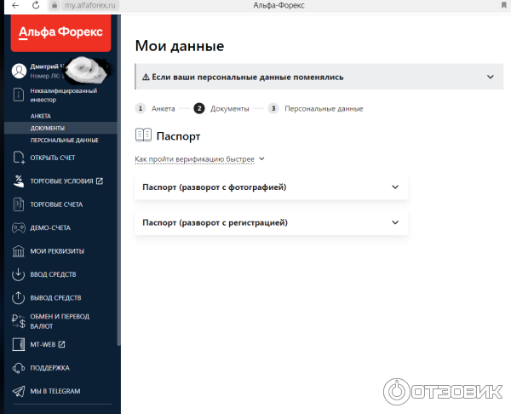The width and height of the screenshot is (511, 414).
Task: Click the Demo Accounts gamepad icon
Action: [19, 227]
